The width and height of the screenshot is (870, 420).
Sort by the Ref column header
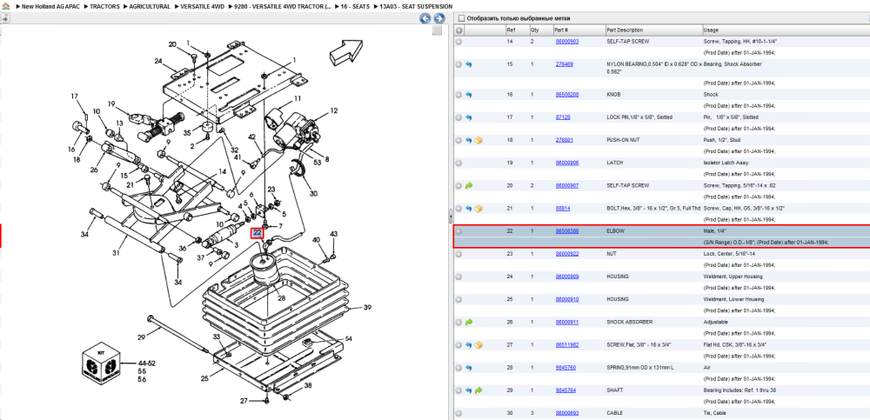pos(517,30)
